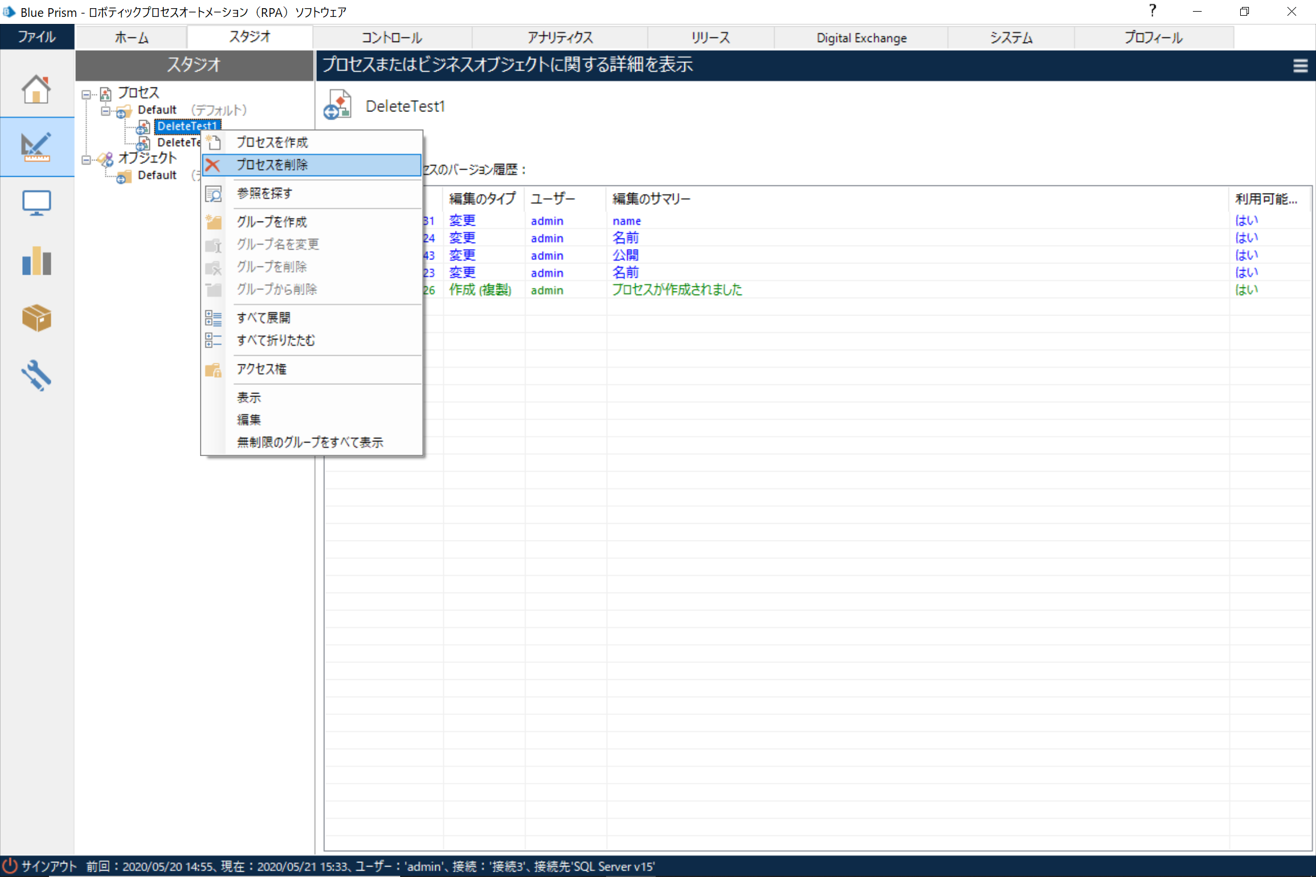
Task: Collapse the Default folder under プロセス
Action: (106, 110)
